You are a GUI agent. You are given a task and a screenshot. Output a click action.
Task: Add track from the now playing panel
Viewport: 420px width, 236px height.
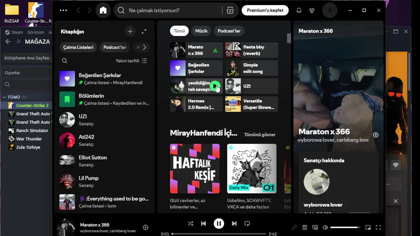click(x=376, y=135)
